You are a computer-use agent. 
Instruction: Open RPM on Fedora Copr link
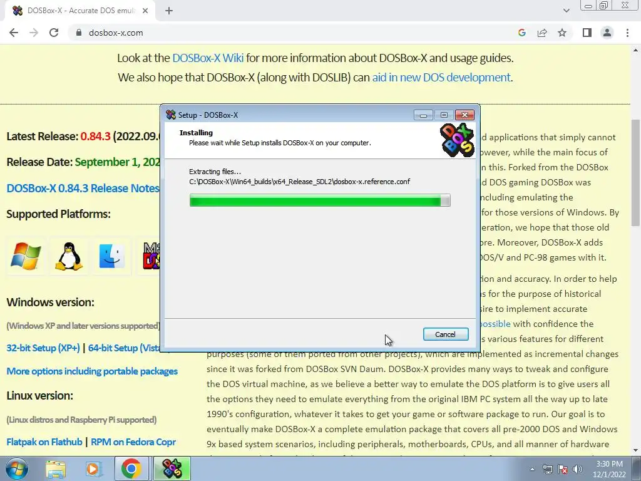point(133,442)
